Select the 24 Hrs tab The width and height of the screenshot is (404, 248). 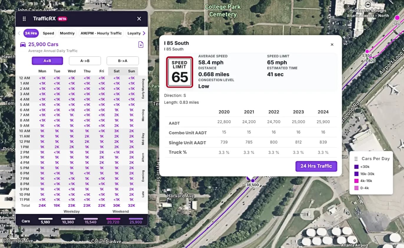tap(31, 33)
